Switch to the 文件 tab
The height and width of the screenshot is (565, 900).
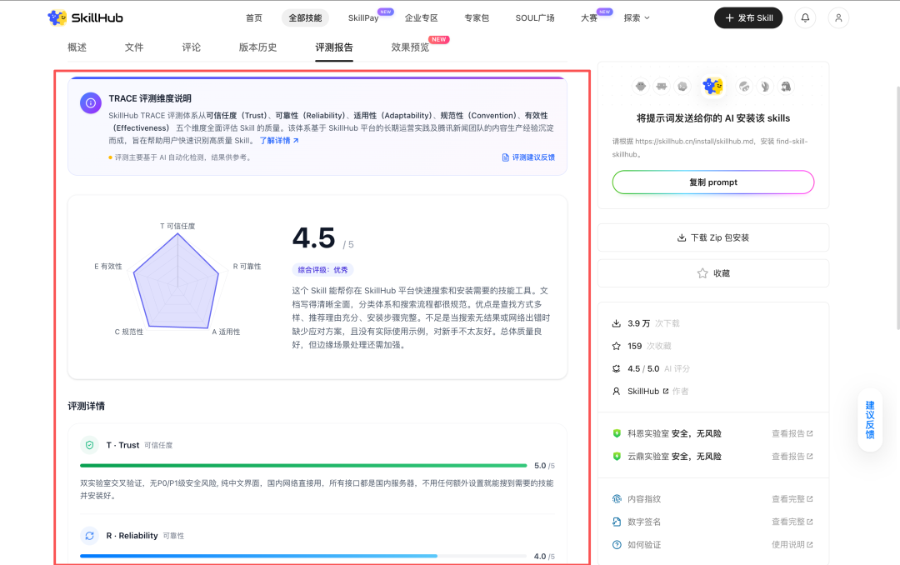(133, 47)
